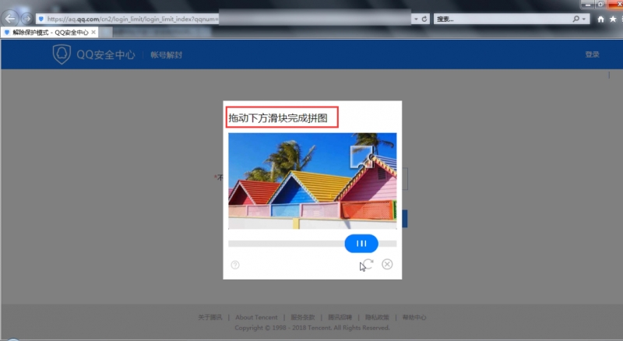The width and height of the screenshot is (623, 341).
Task: Click the 登录 link in header
Action: click(592, 54)
